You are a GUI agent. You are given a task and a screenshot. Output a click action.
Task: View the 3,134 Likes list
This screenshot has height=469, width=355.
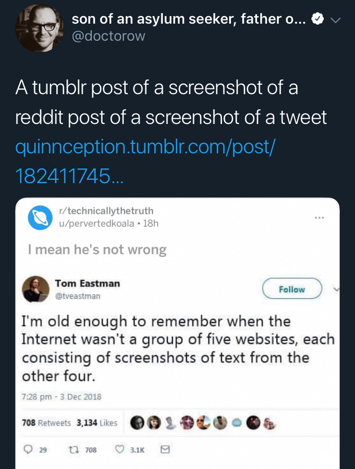pyautogui.click(x=97, y=423)
